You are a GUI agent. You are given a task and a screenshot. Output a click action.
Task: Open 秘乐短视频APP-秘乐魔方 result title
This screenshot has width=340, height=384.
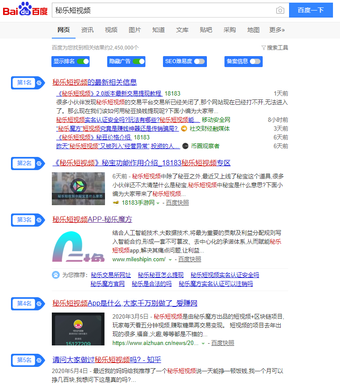(x=92, y=220)
